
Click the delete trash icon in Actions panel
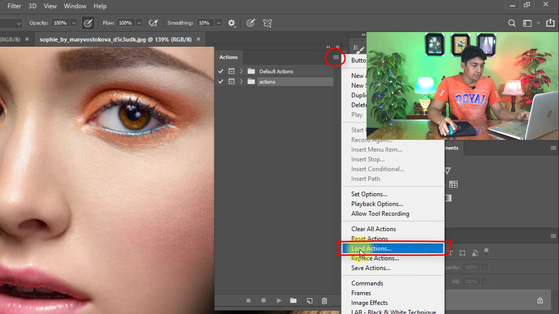pyautogui.click(x=324, y=301)
